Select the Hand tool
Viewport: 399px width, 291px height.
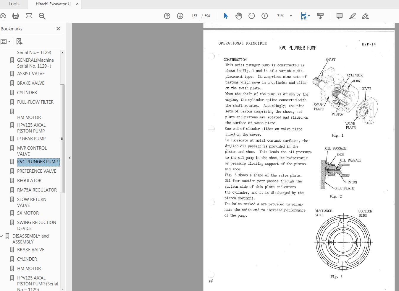coord(239,16)
